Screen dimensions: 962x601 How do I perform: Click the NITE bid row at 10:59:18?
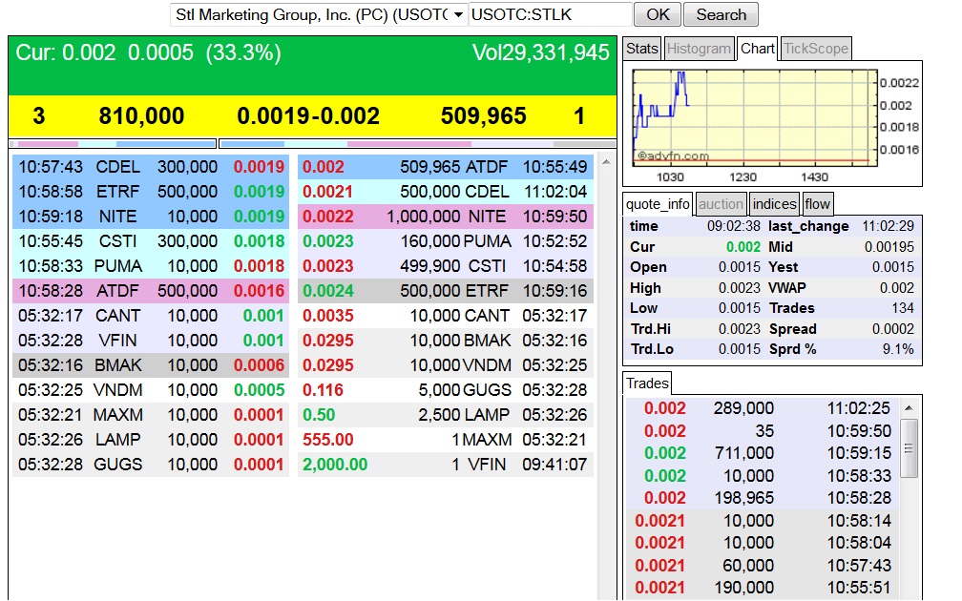[x=151, y=217]
